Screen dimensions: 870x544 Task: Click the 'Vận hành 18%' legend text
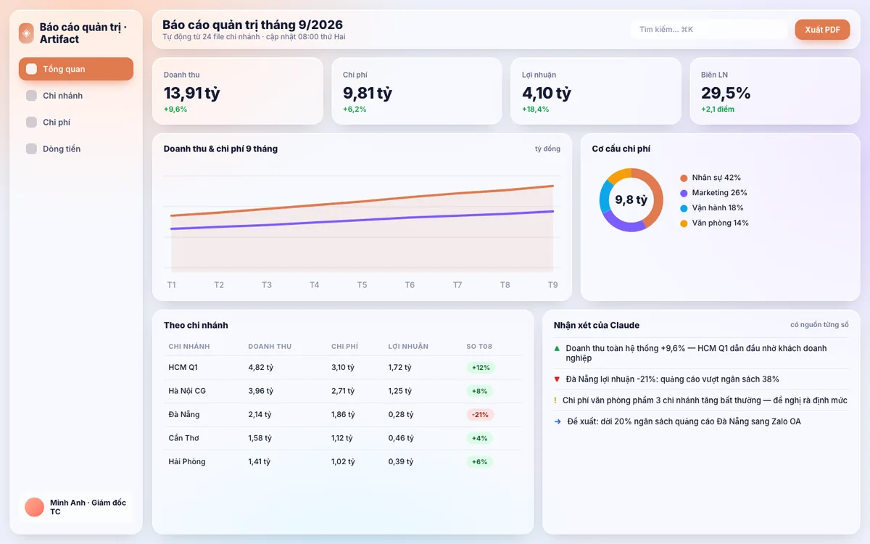point(718,208)
